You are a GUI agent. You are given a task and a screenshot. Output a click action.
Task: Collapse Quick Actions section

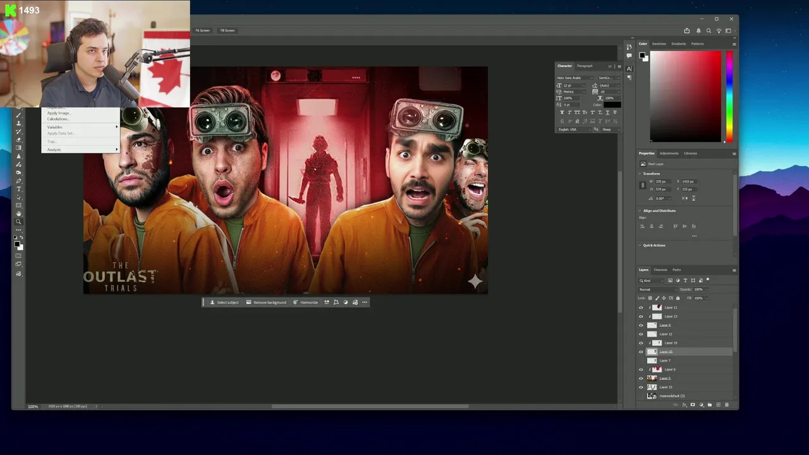tap(640, 245)
